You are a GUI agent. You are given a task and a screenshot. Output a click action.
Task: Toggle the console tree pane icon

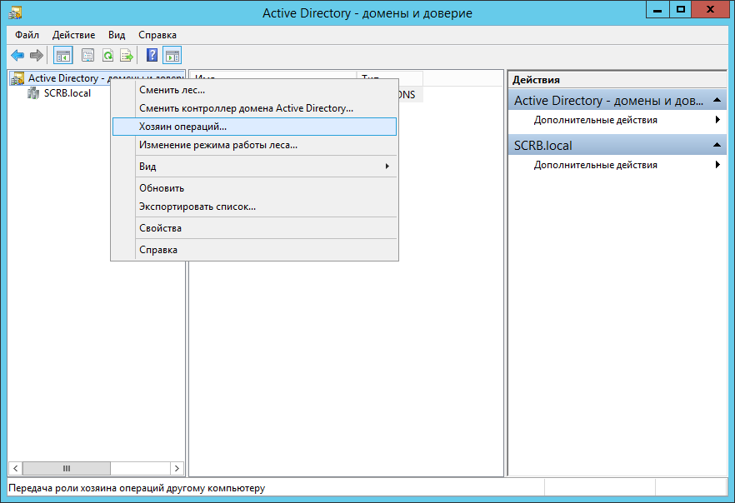coord(62,56)
